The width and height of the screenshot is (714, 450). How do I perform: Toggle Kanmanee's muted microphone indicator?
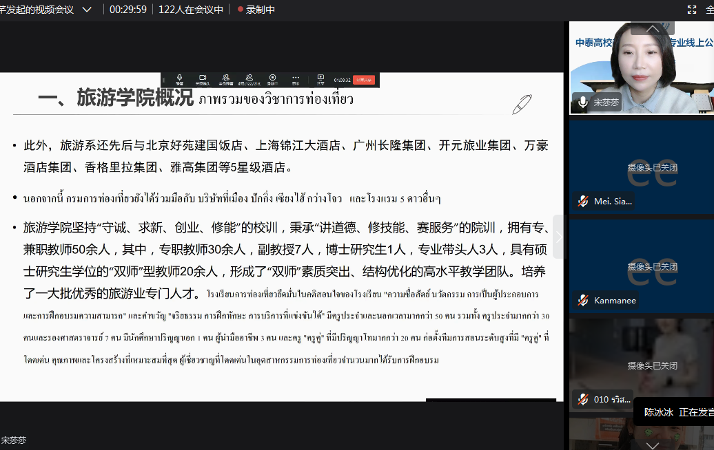[x=583, y=300]
